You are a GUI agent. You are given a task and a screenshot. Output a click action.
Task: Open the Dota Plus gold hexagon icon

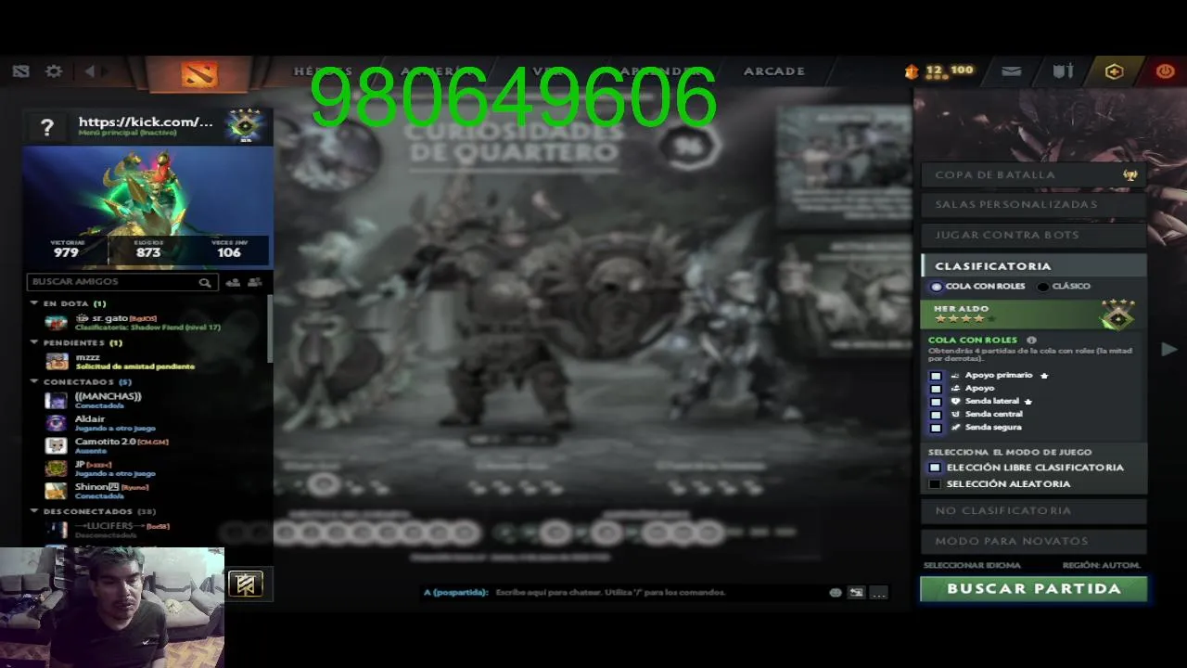1114,71
